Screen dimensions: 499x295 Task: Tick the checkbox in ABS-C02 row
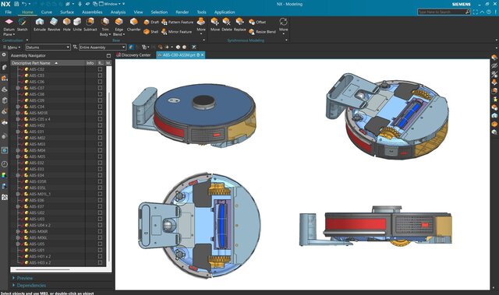(101, 69)
